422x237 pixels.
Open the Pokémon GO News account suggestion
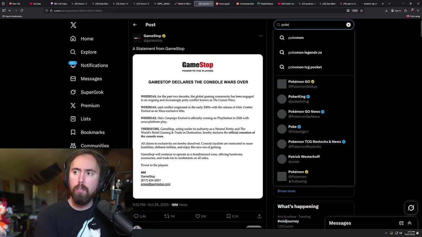click(x=314, y=114)
